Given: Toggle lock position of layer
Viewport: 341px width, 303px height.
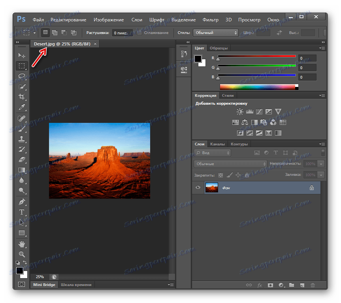Looking at the screenshot, I should click(x=238, y=175).
